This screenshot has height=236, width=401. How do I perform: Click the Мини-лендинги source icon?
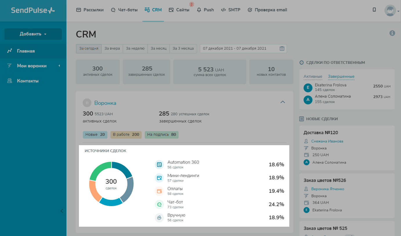[x=159, y=178]
